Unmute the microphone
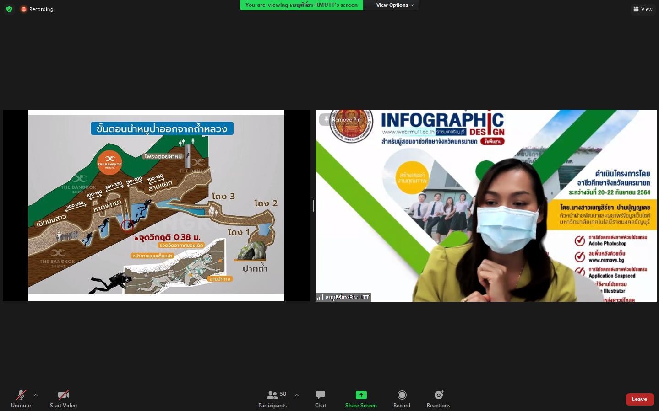The height and width of the screenshot is (411, 659). point(21,399)
